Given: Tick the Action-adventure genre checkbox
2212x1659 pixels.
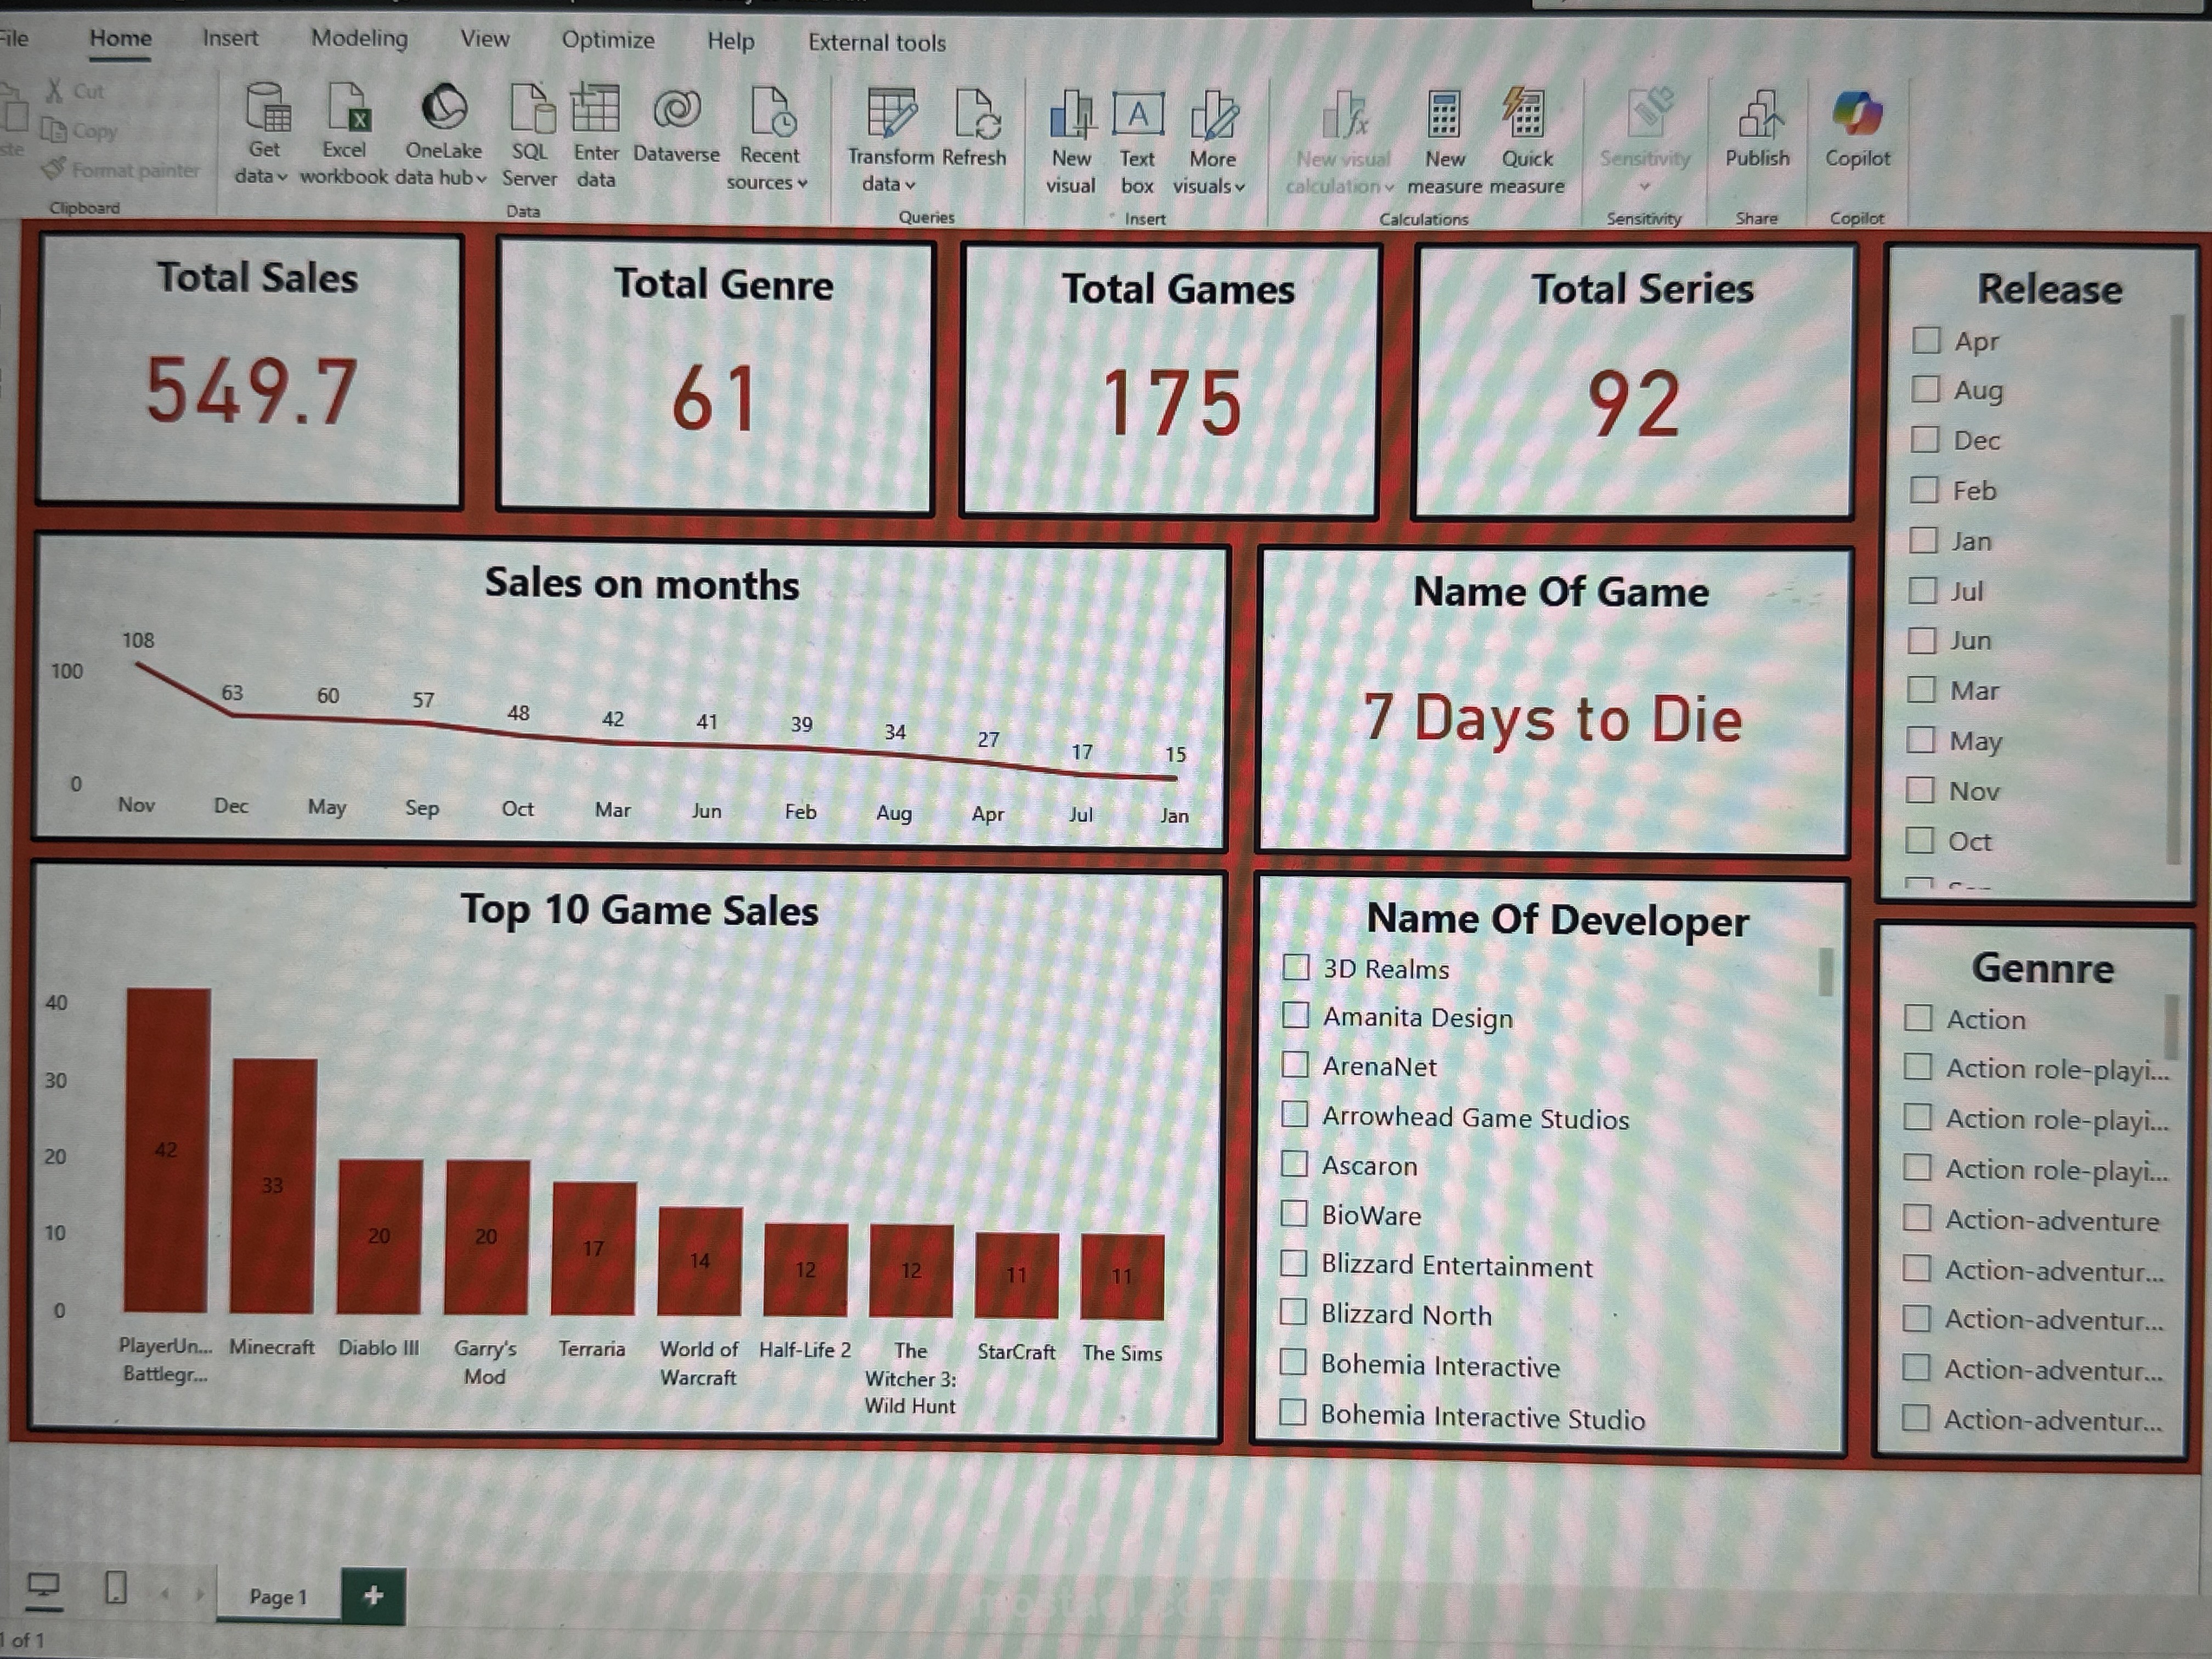Looking at the screenshot, I should coord(1917,1218).
